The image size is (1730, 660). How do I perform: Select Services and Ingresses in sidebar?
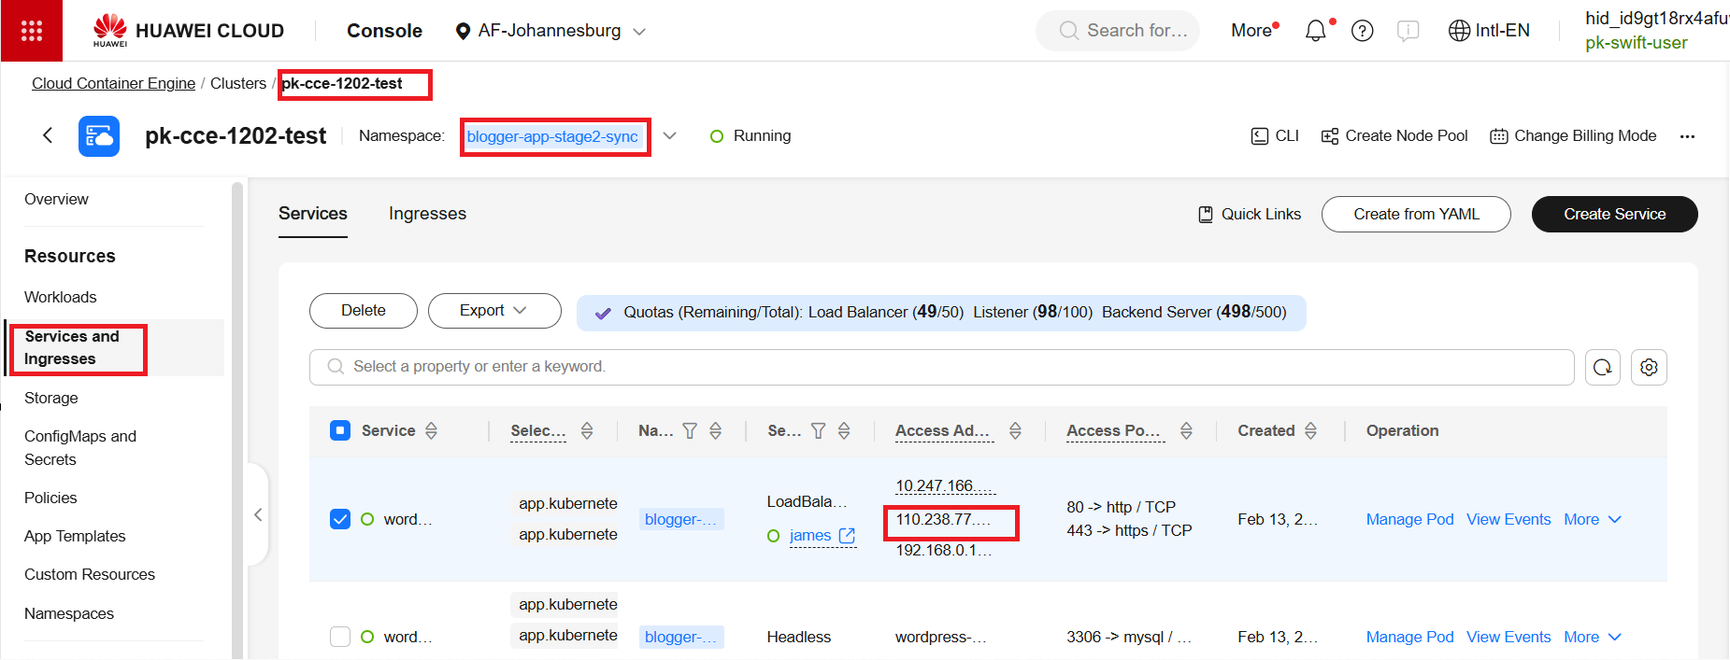[72, 347]
